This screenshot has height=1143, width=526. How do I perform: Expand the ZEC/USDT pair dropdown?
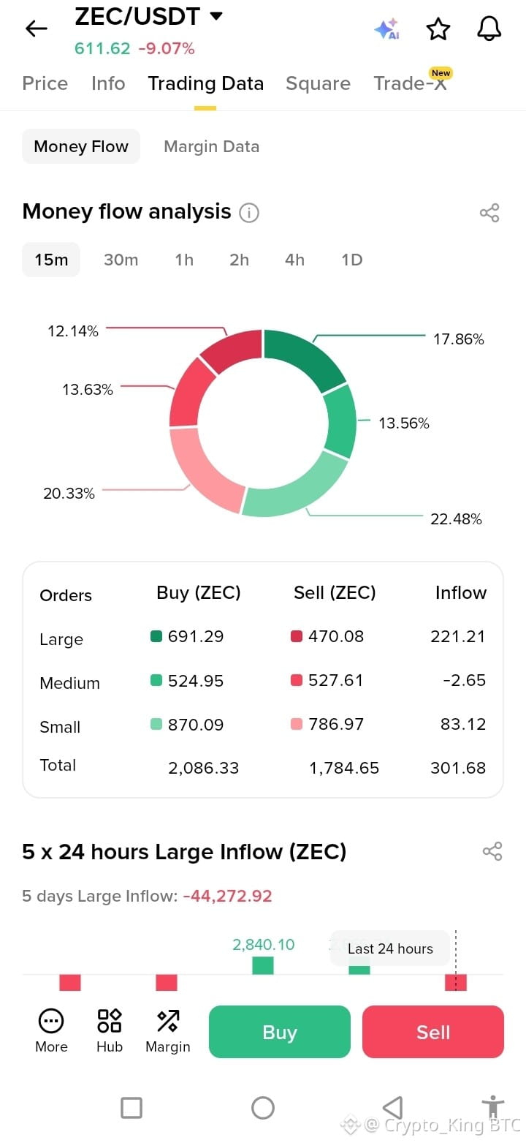coord(216,16)
